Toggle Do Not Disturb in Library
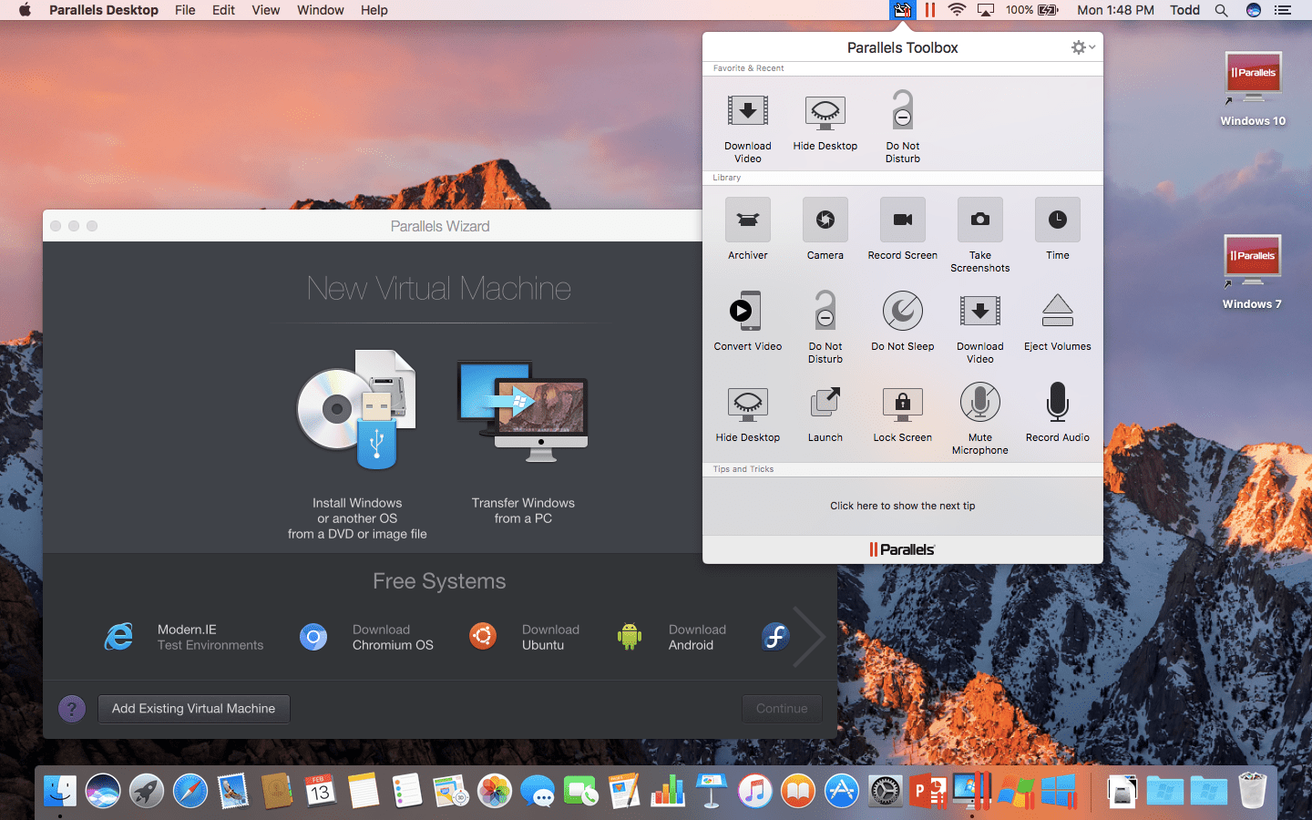 click(825, 326)
